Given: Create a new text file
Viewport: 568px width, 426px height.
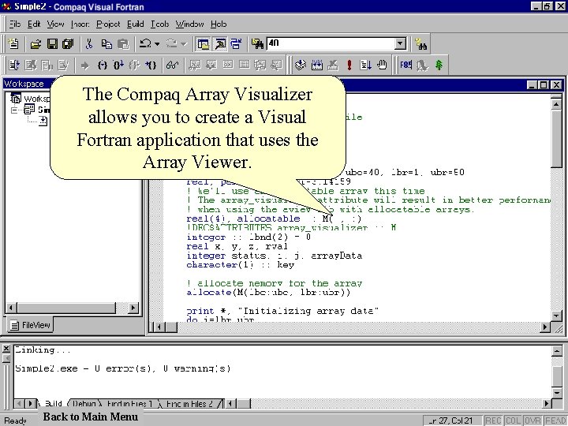Looking at the screenshot, I should click(x=13, y=44).
